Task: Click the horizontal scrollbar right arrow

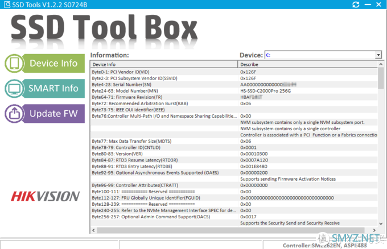Action: 374,230
